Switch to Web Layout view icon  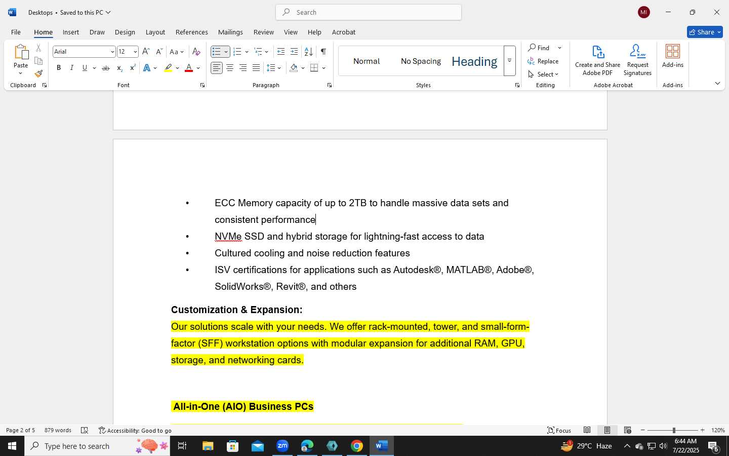628,430
